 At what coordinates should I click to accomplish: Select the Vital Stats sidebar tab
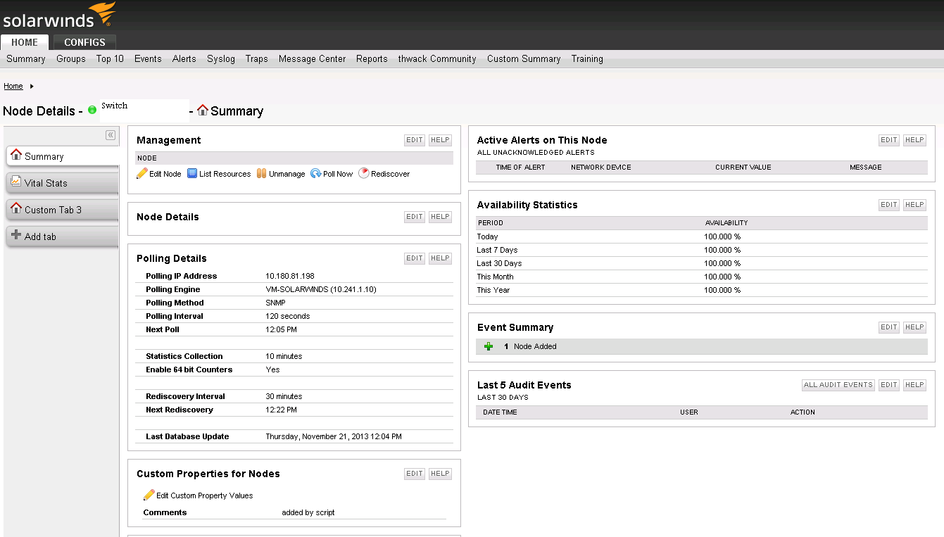point(62,182)
